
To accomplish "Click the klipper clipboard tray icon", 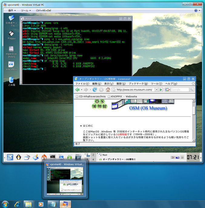I will [x=182, y=157].
